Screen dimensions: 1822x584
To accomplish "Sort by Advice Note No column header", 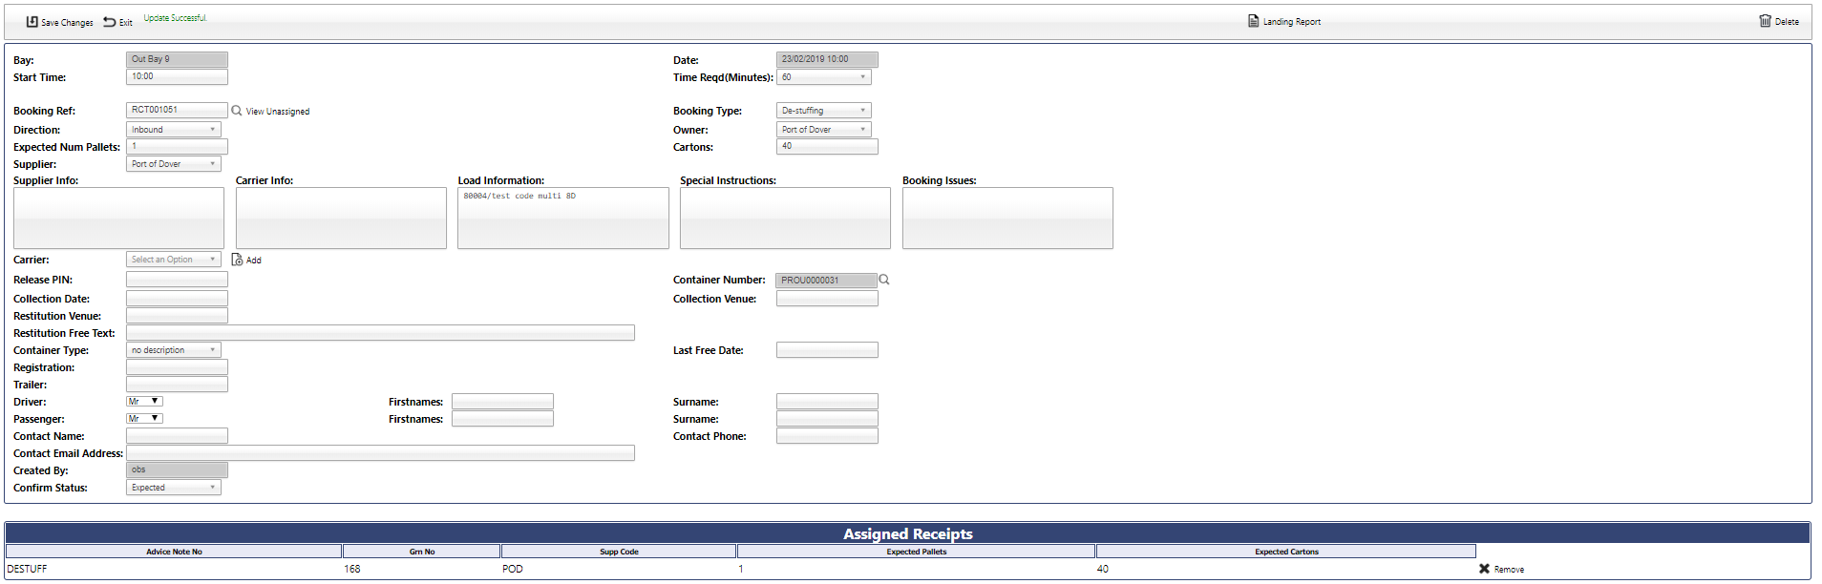I will point(174,552).
